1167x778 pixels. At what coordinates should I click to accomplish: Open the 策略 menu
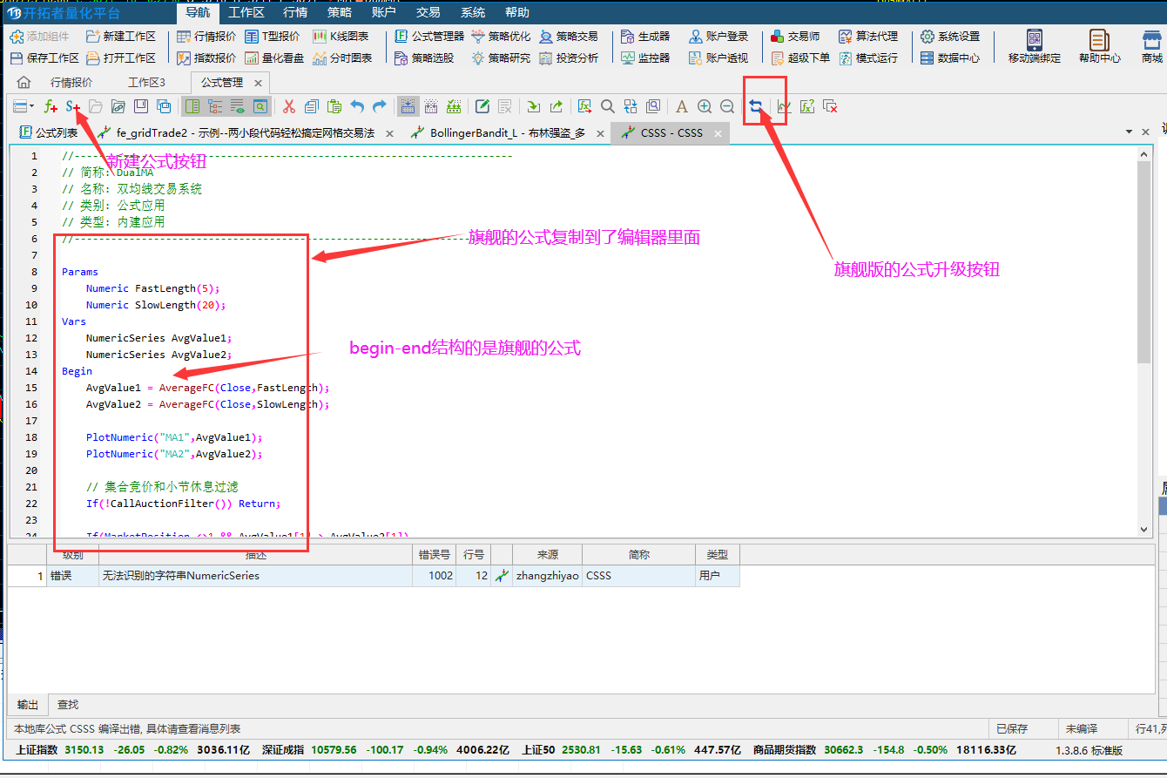point(340,12)
